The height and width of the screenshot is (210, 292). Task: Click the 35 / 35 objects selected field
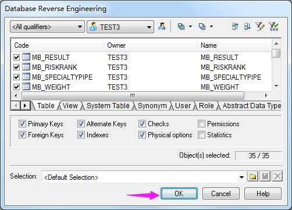coord(258,155)
